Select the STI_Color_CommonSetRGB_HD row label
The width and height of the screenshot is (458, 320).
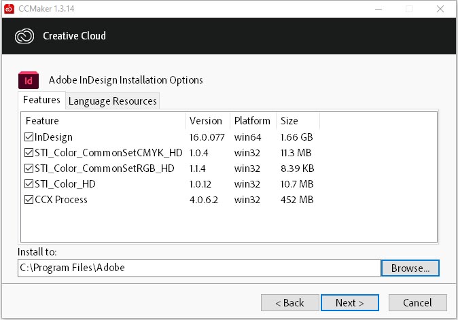(x=104, y=168)
